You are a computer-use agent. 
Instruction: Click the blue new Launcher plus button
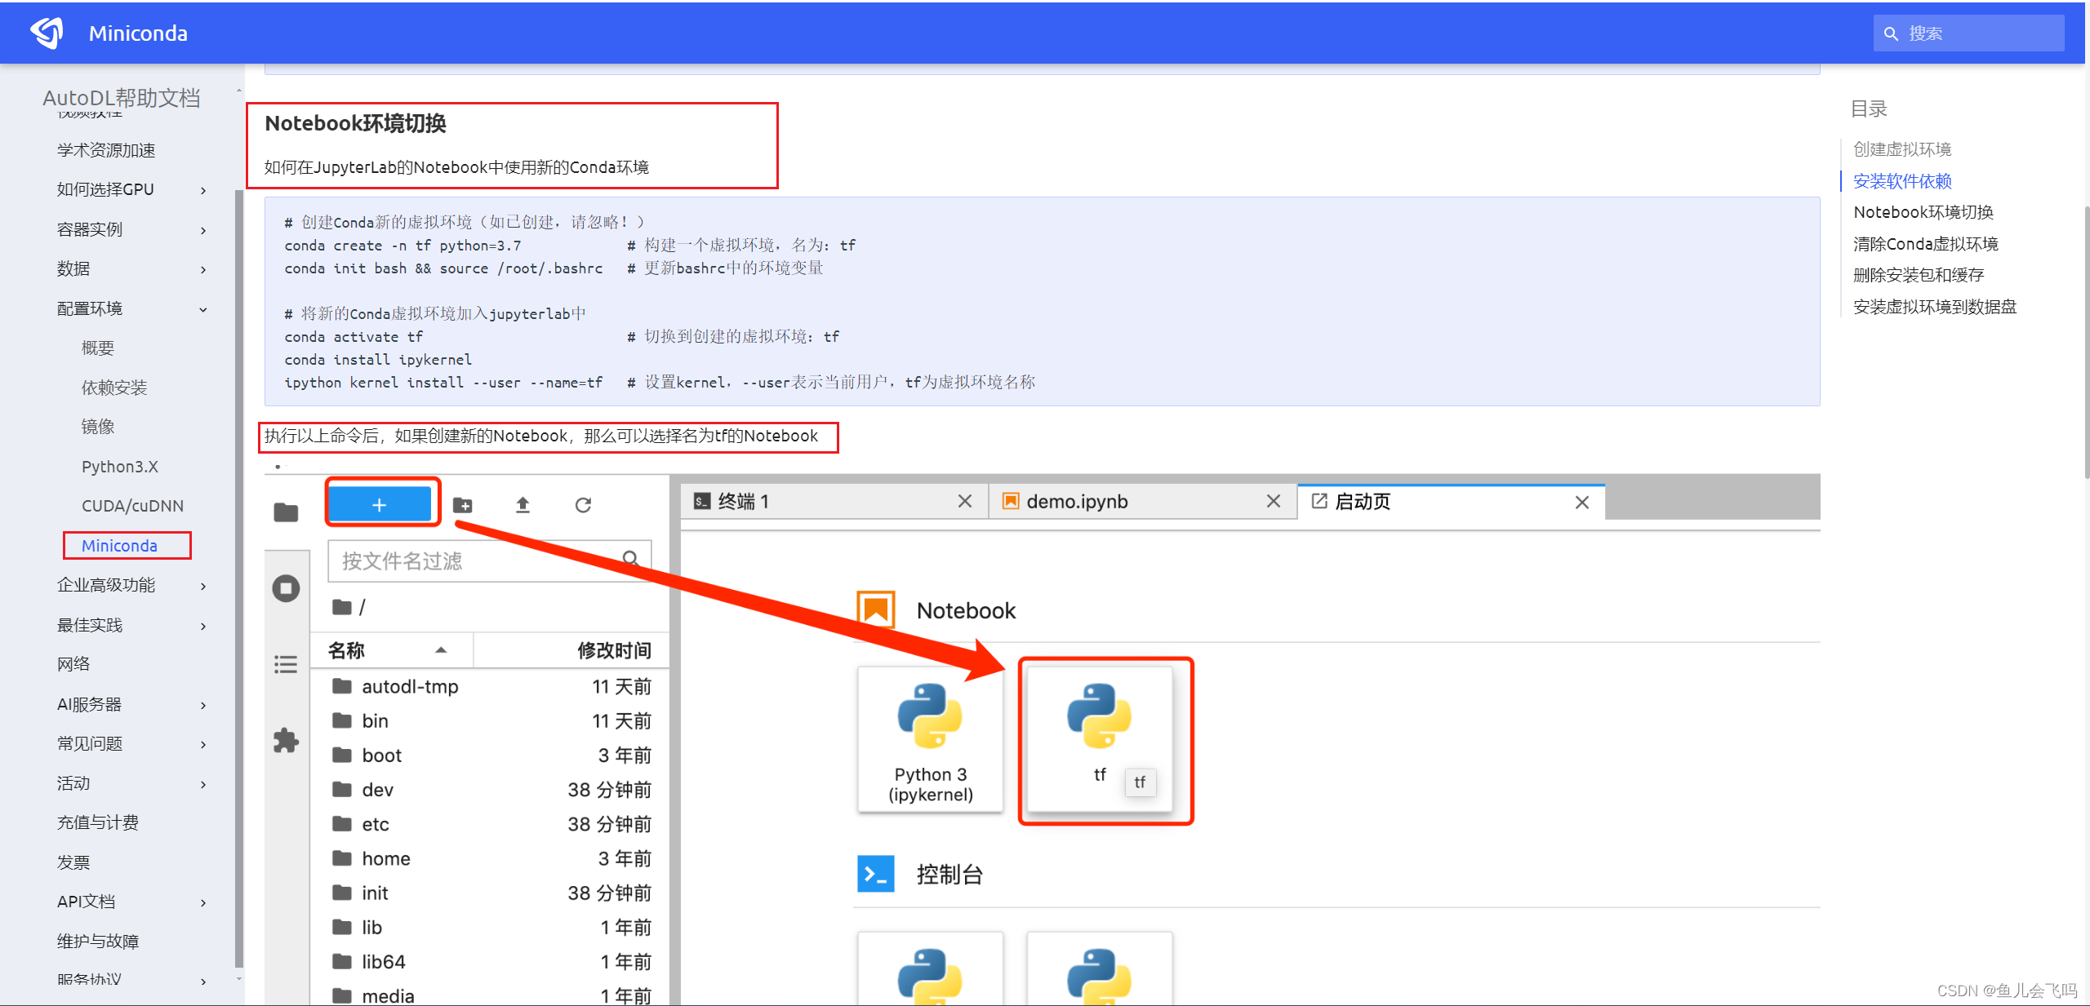(380, 503)
